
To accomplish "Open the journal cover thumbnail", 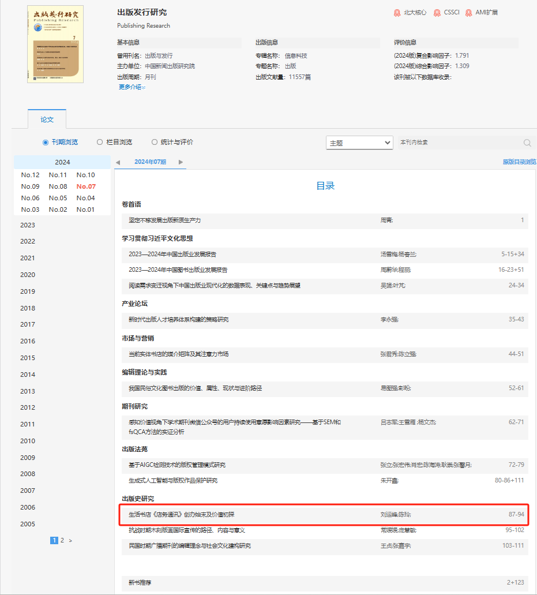I will coord(55,44).
